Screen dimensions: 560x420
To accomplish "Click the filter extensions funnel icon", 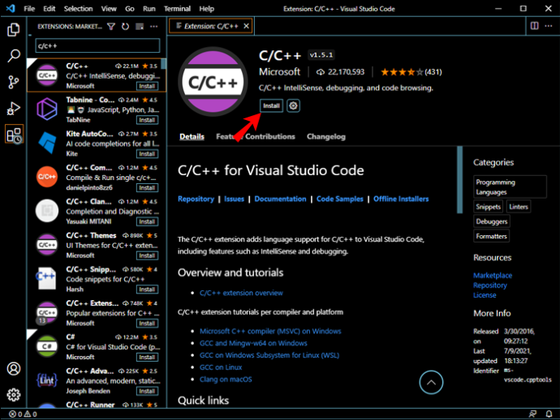I will point(111,27).
